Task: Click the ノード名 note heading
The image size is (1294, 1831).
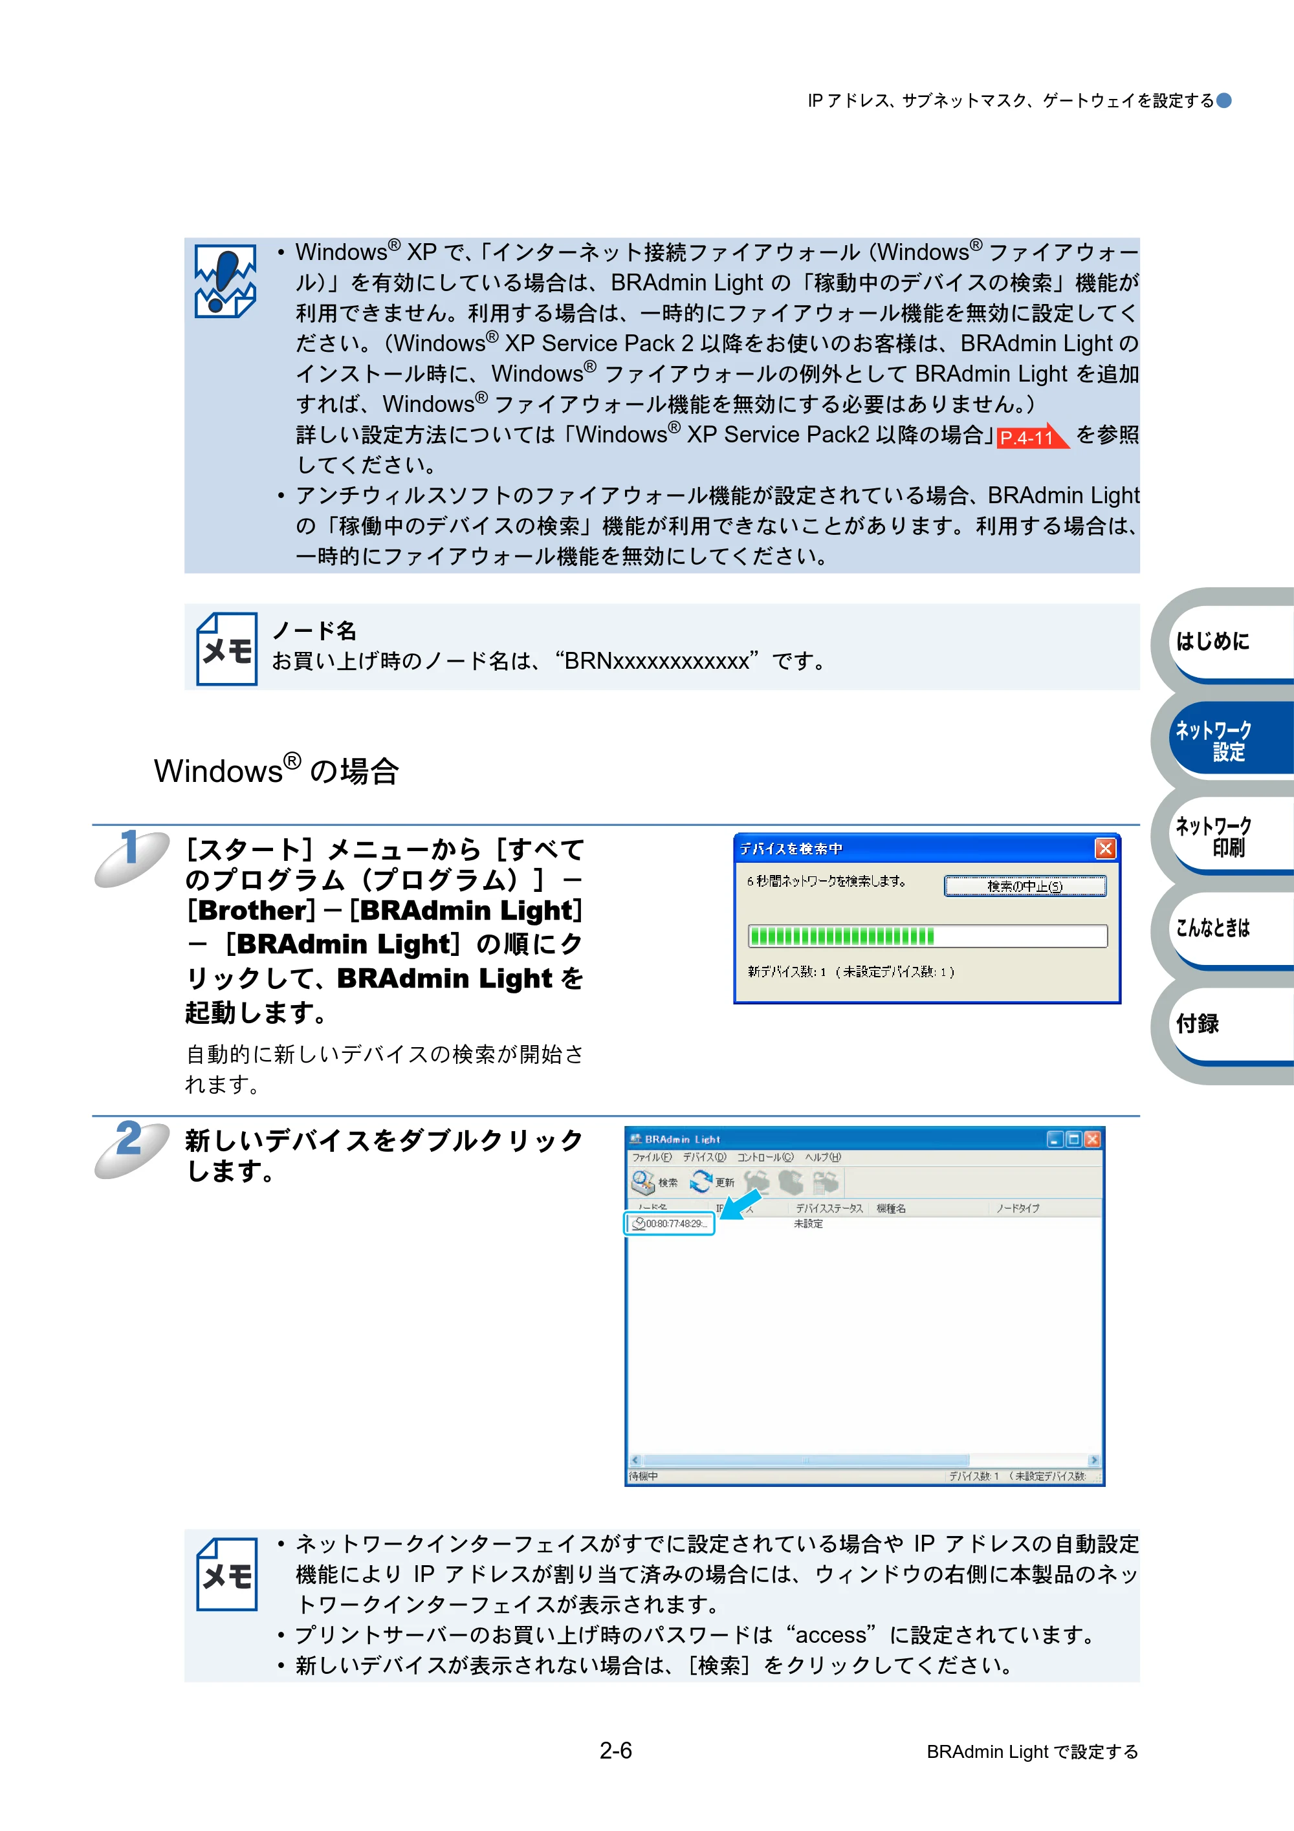Action: click(314, 631)
